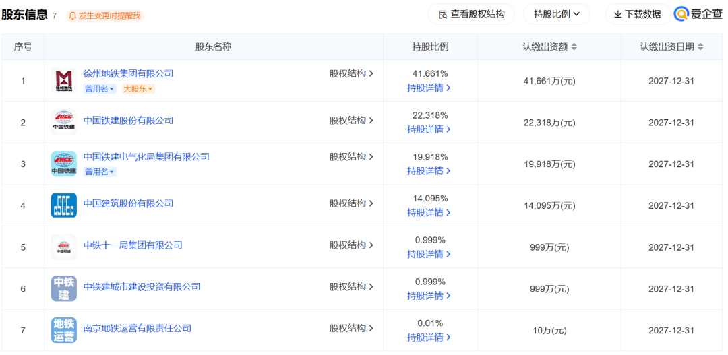Screen dimensions: 728x355
Task: View 持股详情 for 中铁十一局集团 row
Action: (429, 255)
